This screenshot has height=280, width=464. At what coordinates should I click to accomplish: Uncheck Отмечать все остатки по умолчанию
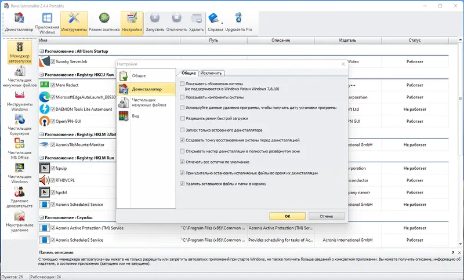pyautogui.click(x=182, y=162)
